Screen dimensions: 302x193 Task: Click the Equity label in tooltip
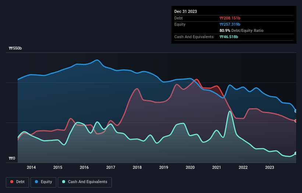coord(180,24)
